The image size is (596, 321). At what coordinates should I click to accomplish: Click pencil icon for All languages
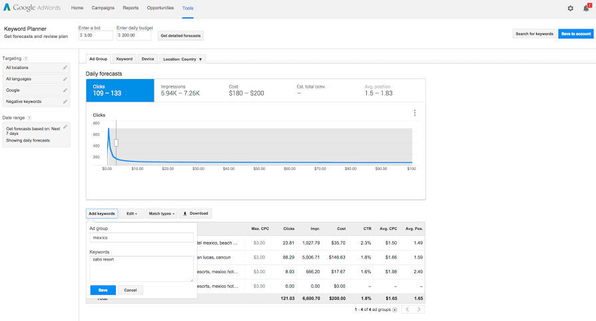[65, 78]
